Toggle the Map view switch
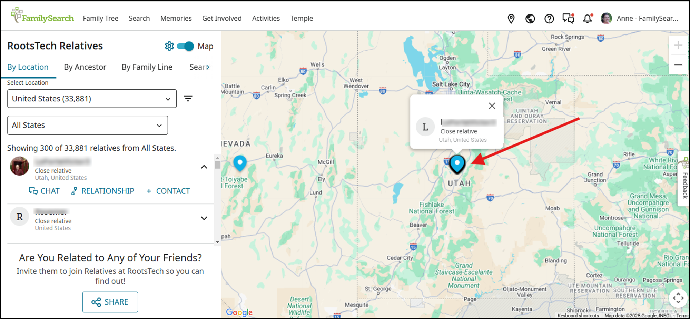690x319 pixels. [185, 46]
